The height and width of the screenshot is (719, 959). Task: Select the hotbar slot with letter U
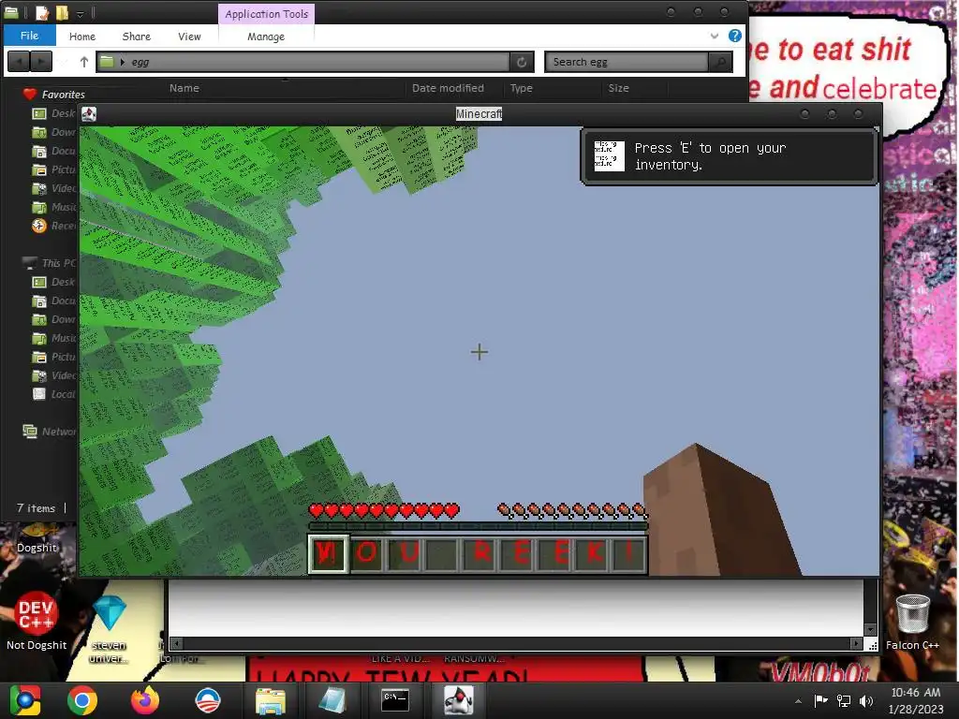[405, 553]
